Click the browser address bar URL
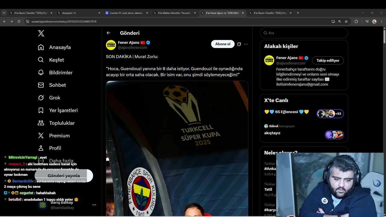This screenshot has width=386, height=217. [64, 21]
